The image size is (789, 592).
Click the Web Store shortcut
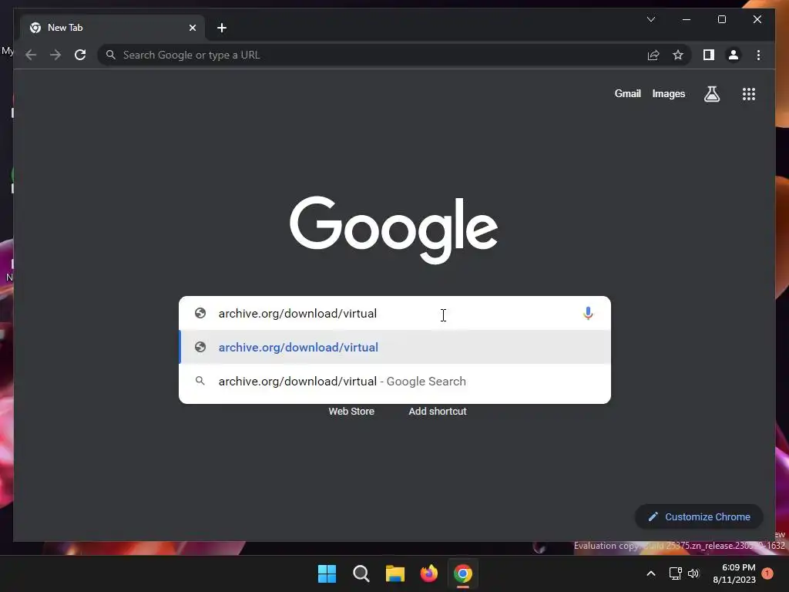click(351, 412)
